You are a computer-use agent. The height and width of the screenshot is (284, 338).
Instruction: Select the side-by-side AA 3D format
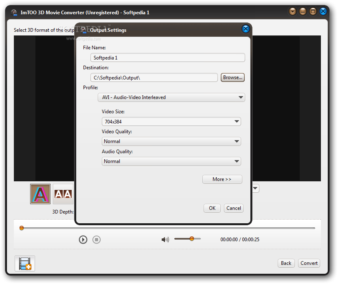pos(63,194)
